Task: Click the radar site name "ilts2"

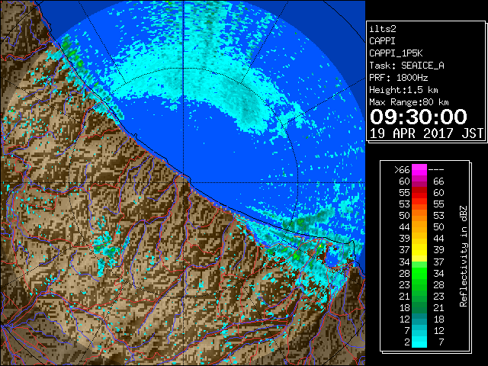Action: [x=383, y=29]
